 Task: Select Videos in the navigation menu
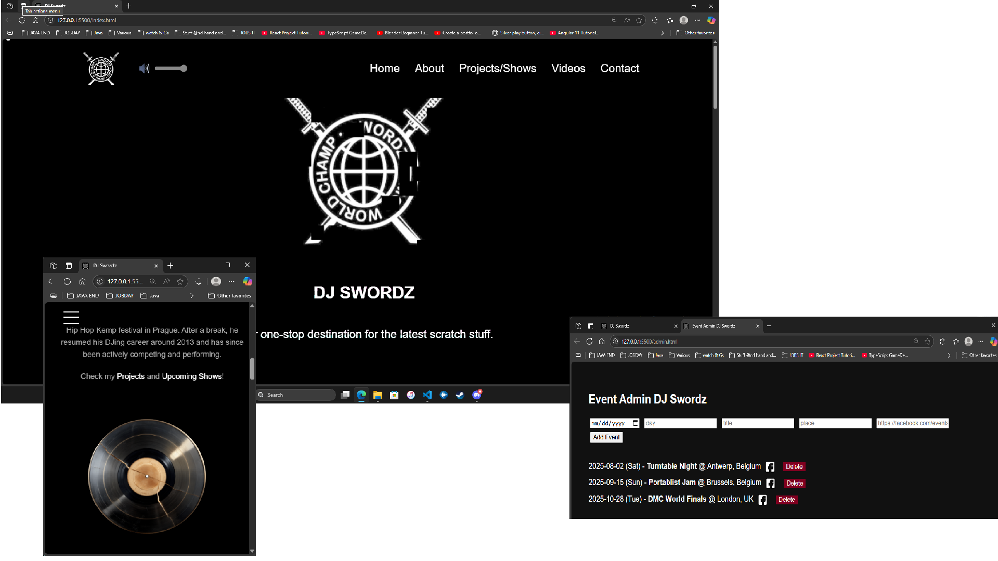(x=568, y=68)
